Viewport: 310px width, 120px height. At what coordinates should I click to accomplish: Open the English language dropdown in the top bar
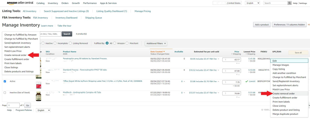pyautogui.click(x=253, y=3)
